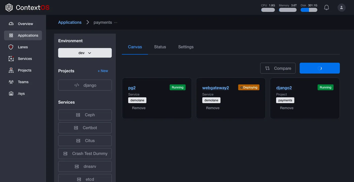354x182 pixels.
Task: Click the Applications grid icon in sidebar
Action: pos(11,35)
